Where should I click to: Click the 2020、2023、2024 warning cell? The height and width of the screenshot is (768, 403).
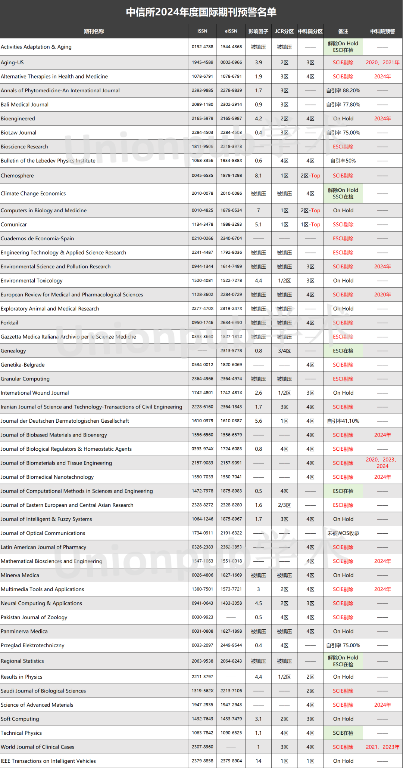382,463
